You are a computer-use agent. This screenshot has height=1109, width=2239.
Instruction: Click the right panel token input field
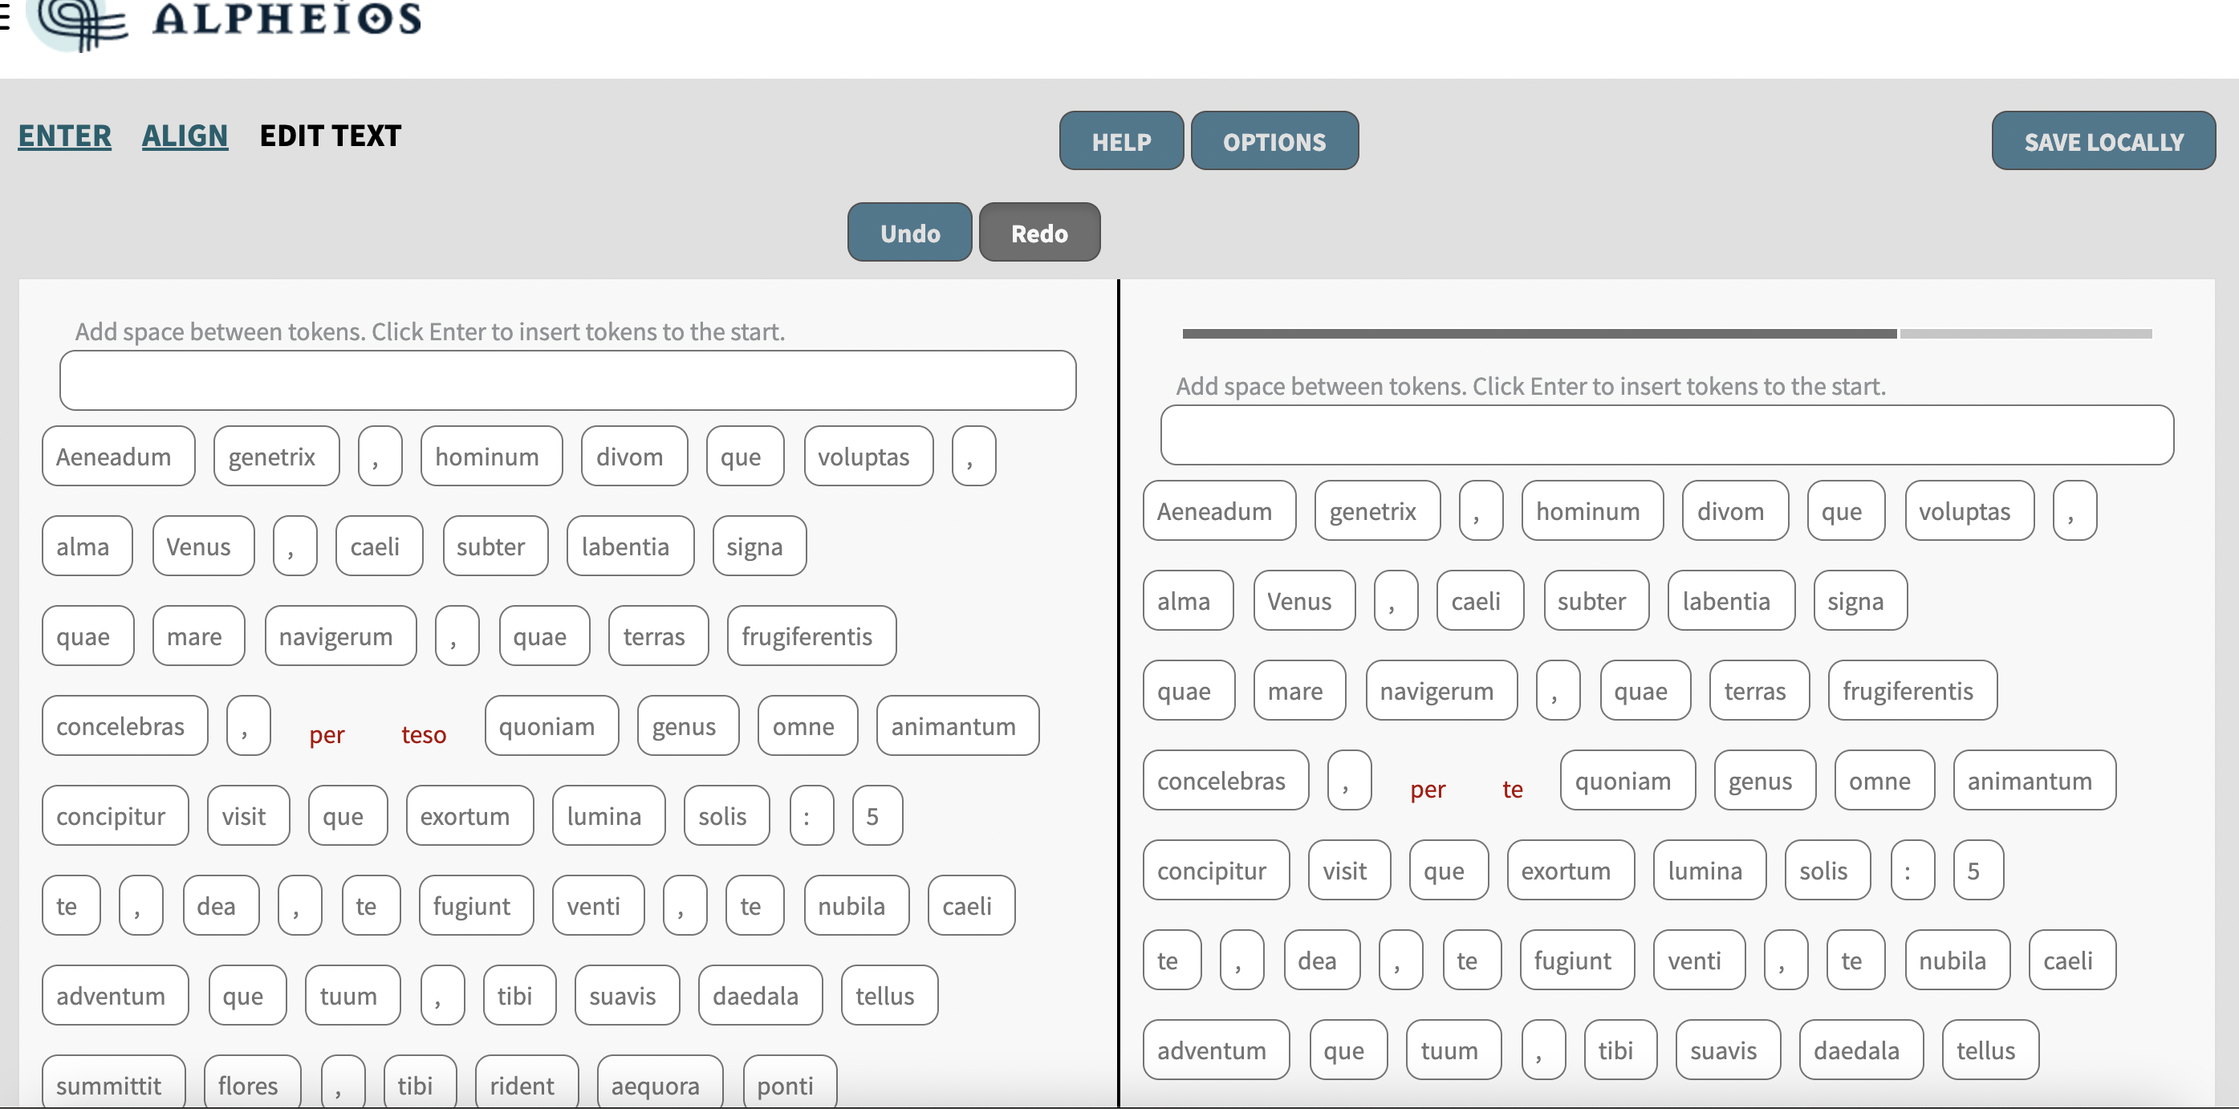(1665, 436)
